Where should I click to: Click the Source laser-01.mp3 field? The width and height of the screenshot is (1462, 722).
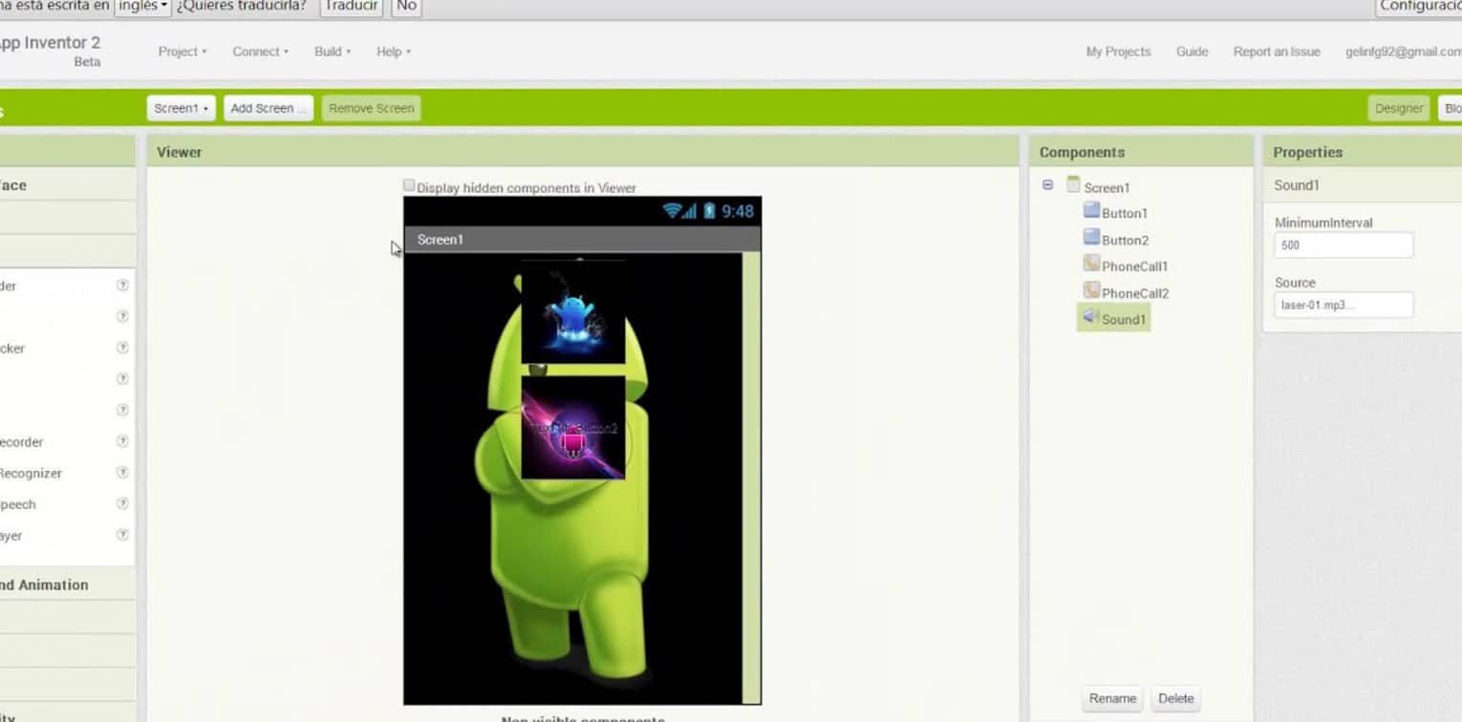(1344, 306)
